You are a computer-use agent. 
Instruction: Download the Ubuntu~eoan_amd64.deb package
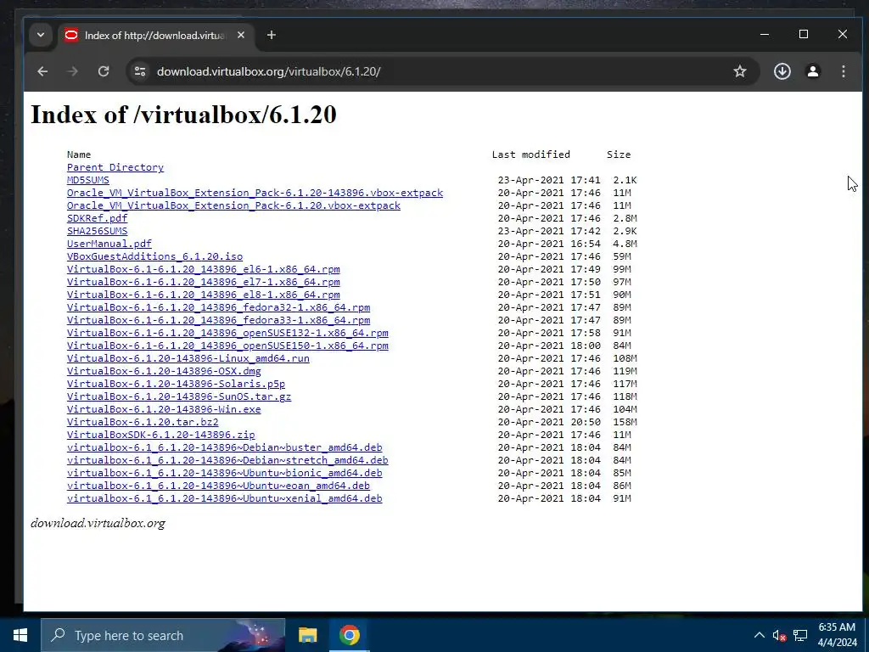pos(218,486)
